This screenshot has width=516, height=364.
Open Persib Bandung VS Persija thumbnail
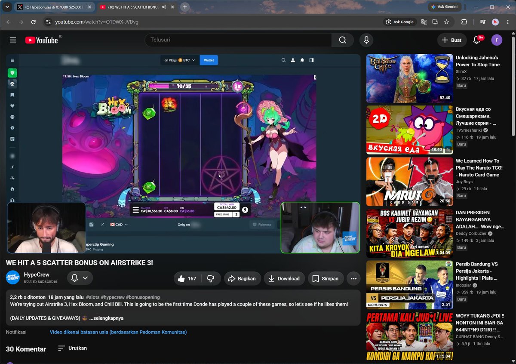tap(410, 285)
